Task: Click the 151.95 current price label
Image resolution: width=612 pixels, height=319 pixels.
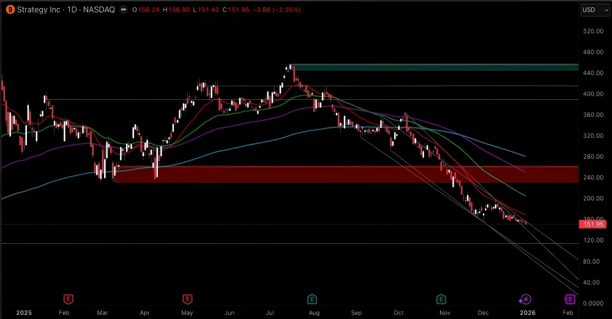Action: 593,224
